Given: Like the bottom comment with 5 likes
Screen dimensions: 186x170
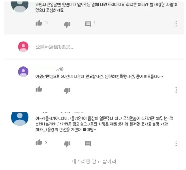Looking at the screenshot, I should point(39,142).
